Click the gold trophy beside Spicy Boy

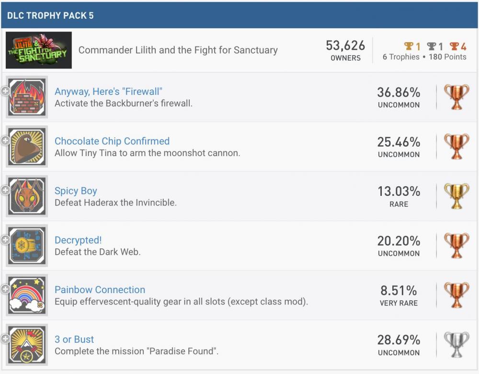(456, 196)
